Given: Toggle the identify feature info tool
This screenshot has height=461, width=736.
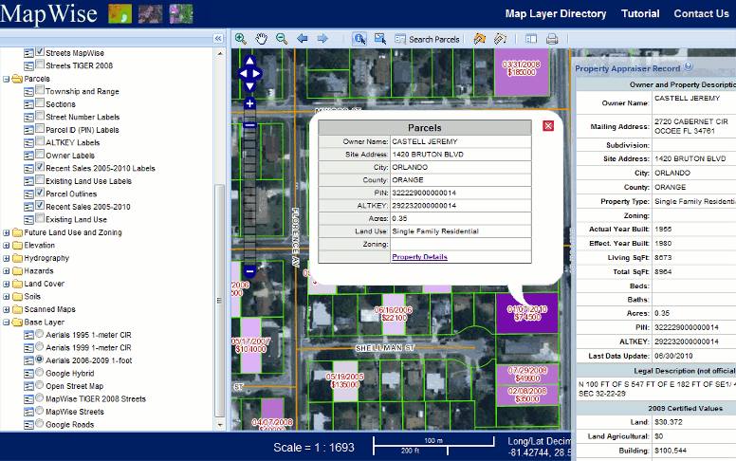Looking at the screenshot, I should [359, 39].
